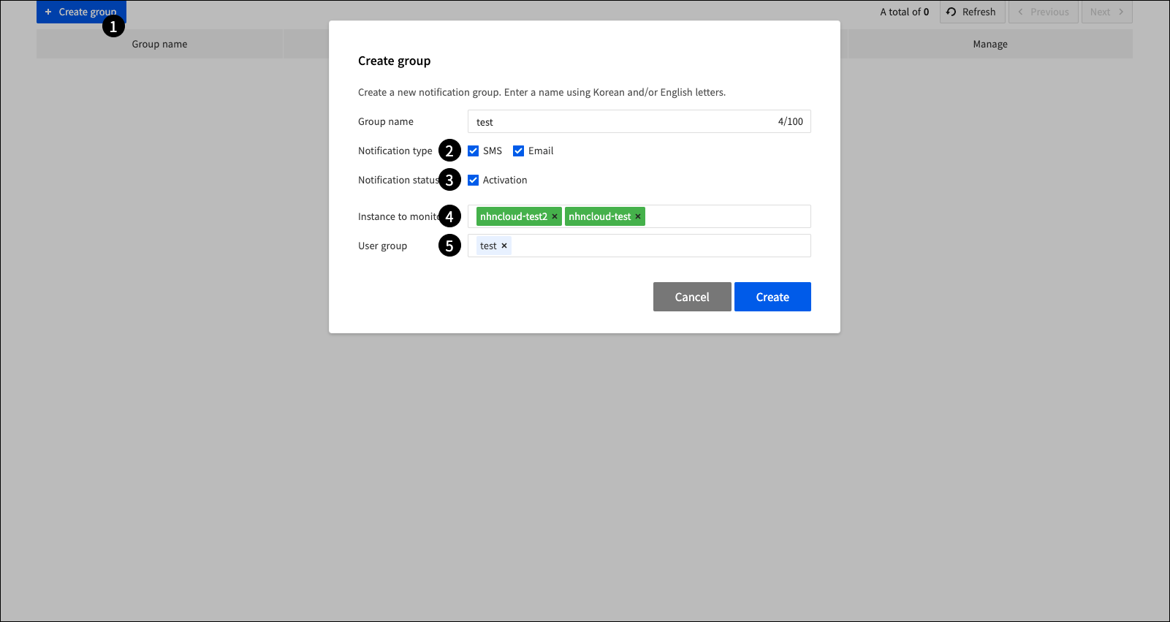Open the Instance to monitor selector
This screenshot has height=622, width=1170.
(x=639, y=216)
